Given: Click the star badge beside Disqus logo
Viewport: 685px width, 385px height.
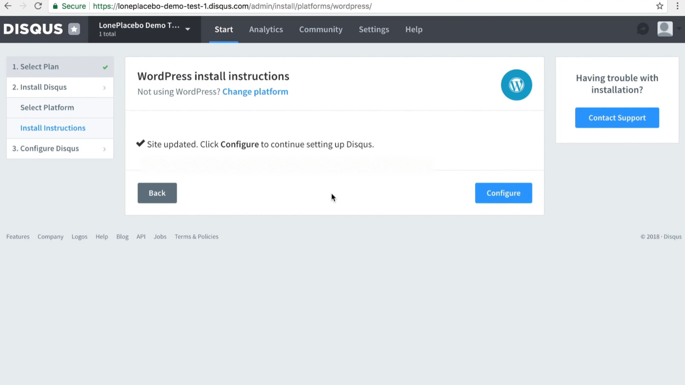Looking at the screenshot, I should (x=74, y=29).
